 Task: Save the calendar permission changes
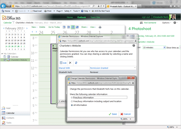pyautogui.click(x=113, y=114)
